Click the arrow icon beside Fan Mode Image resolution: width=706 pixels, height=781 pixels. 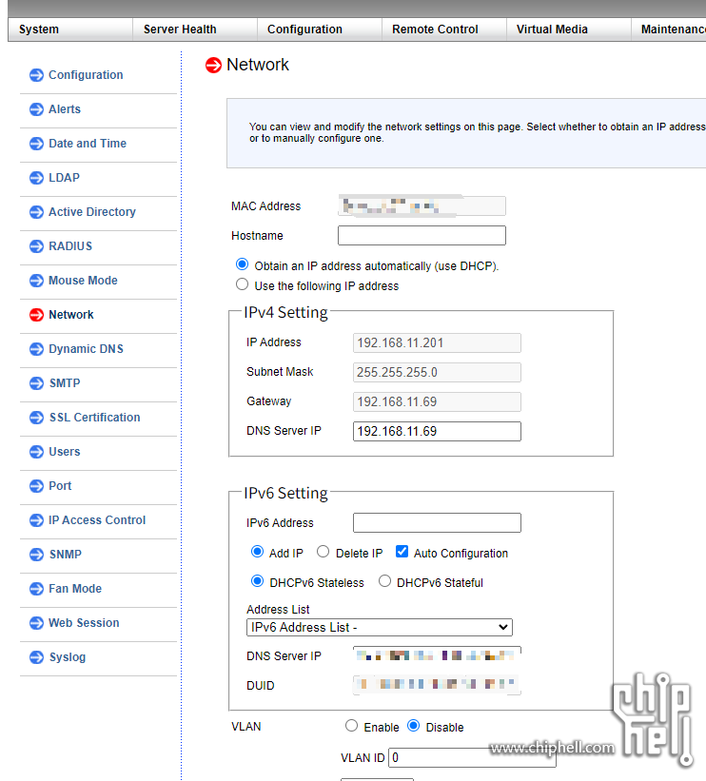click(x=36, y=589)
